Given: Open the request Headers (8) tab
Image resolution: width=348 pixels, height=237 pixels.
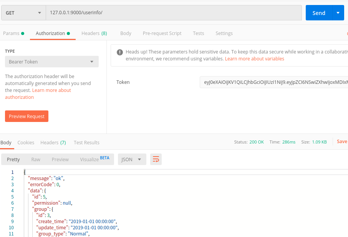Looking at the screenshot, I should pos(94,33).
